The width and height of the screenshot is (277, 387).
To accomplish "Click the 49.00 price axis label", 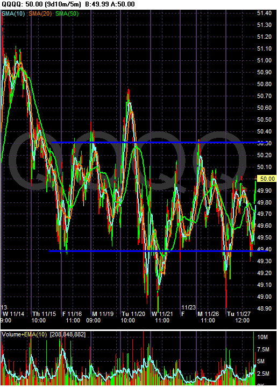I will tap(264, 297).
